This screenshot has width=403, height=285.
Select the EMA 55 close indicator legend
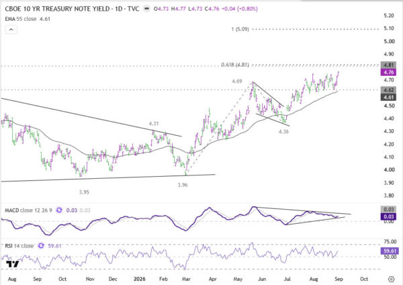(28, 19)
